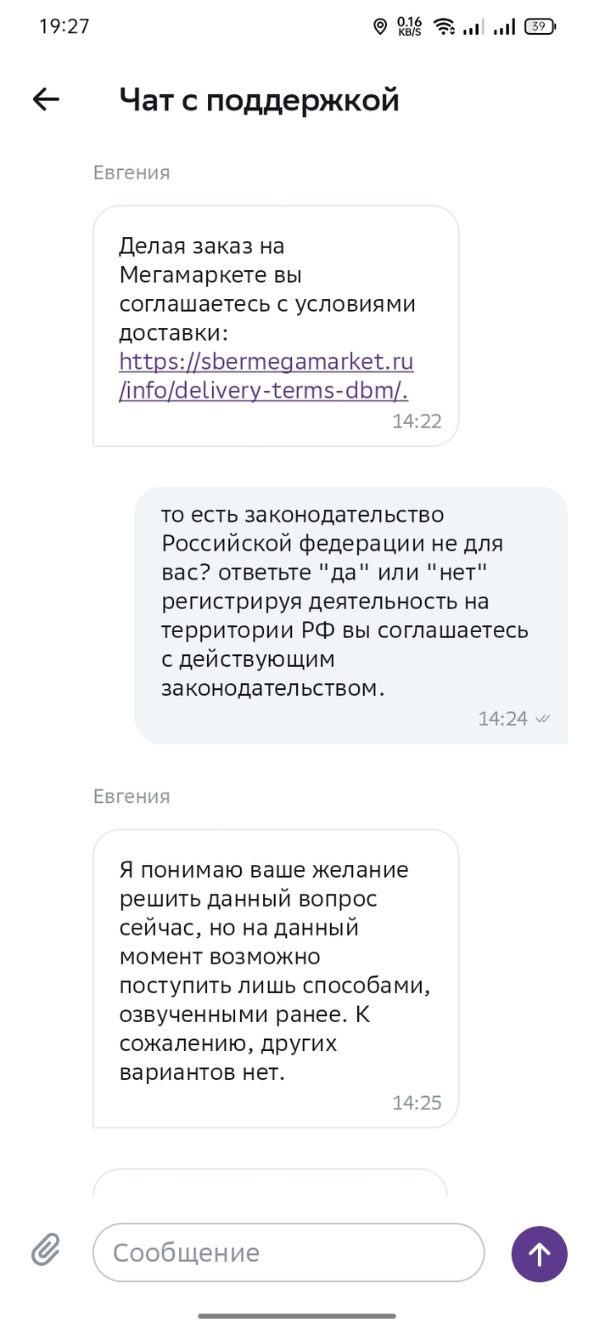The image size is (594, 1322).
Task: Tap the paperclip attachment icon
Action: [47, 1251]
